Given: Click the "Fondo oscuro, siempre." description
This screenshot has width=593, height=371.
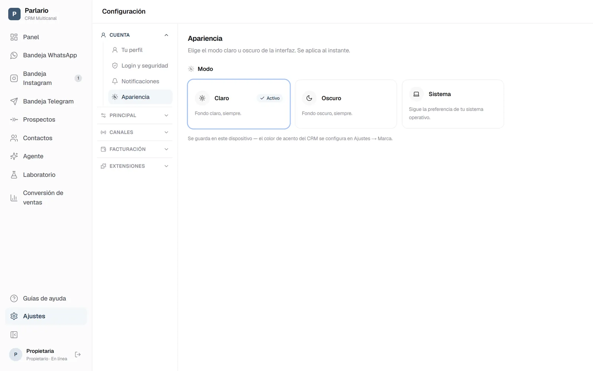Looking at the screenshot, I should click(327, 114).
